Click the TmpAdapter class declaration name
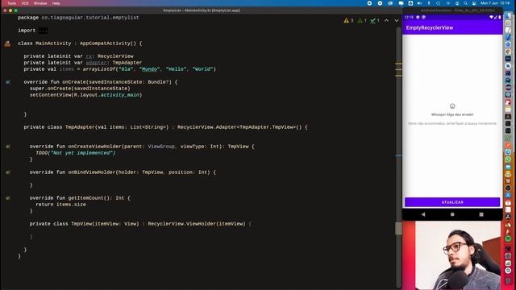The width and height of the screenshot is (516, 290). [80, 127]
